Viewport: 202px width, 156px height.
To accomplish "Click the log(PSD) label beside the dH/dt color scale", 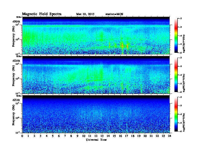I will (184, 44).
